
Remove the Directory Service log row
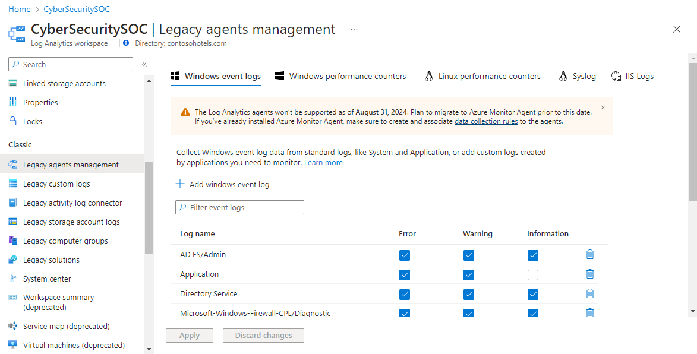pyautogui.click(x=589, y=293)
